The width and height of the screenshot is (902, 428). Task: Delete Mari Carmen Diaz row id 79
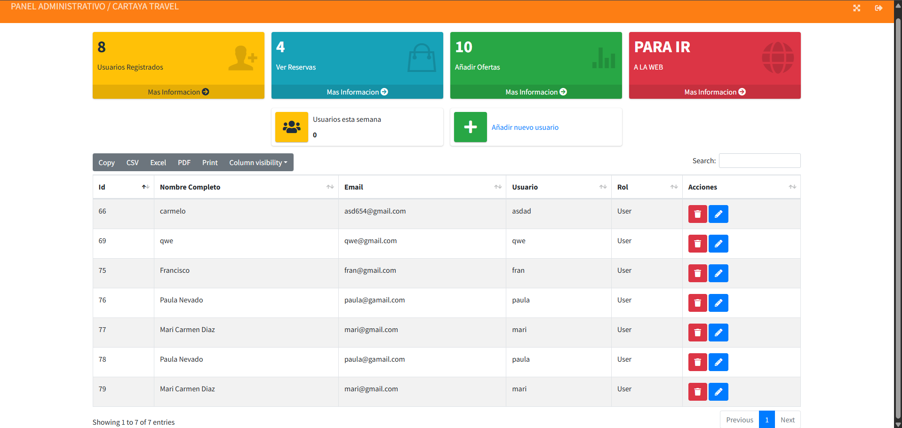[x=698, y=392]
